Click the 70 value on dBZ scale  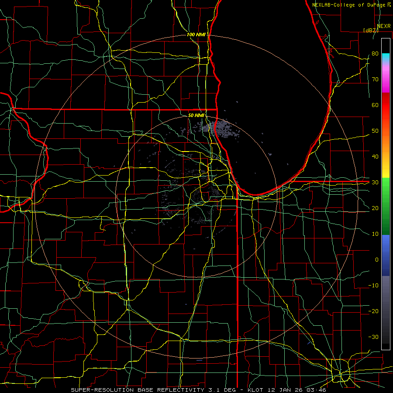pyautogui.click(x=375, y=79)
